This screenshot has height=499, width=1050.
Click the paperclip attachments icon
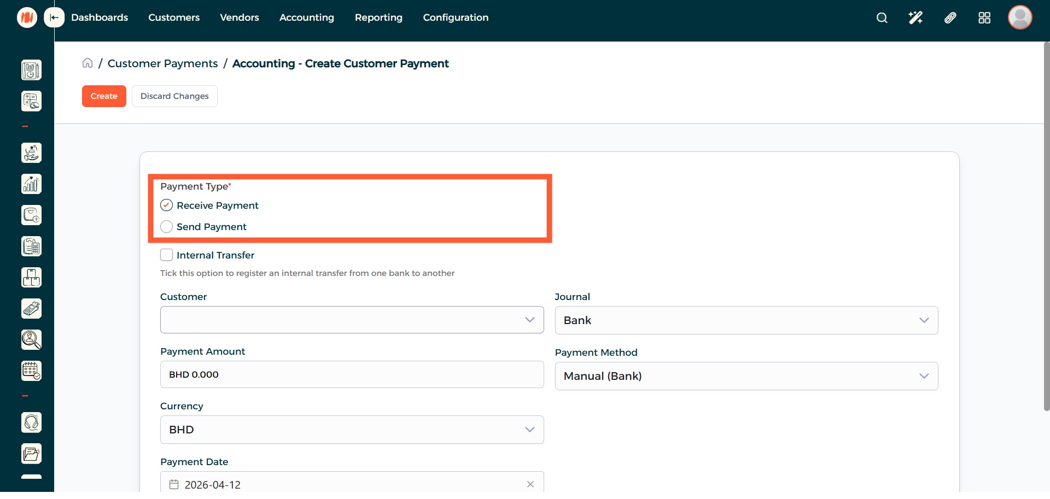950,18
